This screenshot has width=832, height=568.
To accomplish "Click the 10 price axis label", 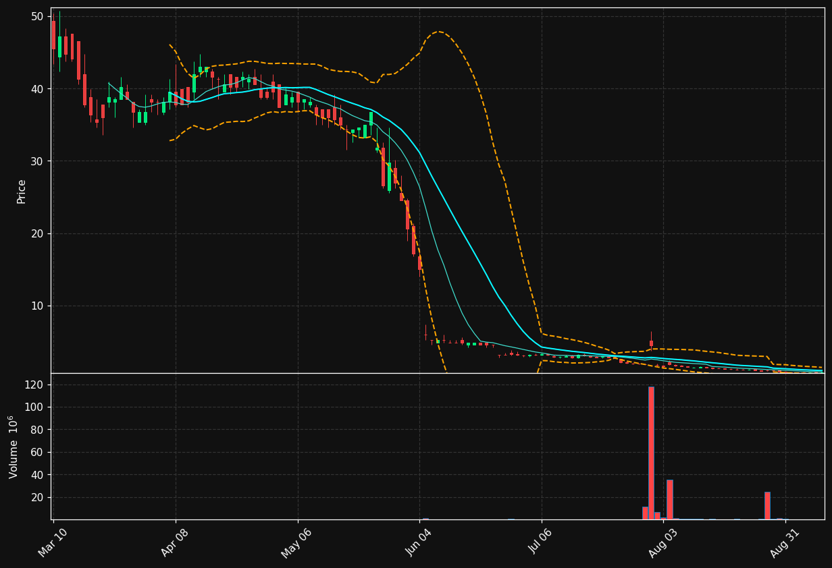I will 37,306.
